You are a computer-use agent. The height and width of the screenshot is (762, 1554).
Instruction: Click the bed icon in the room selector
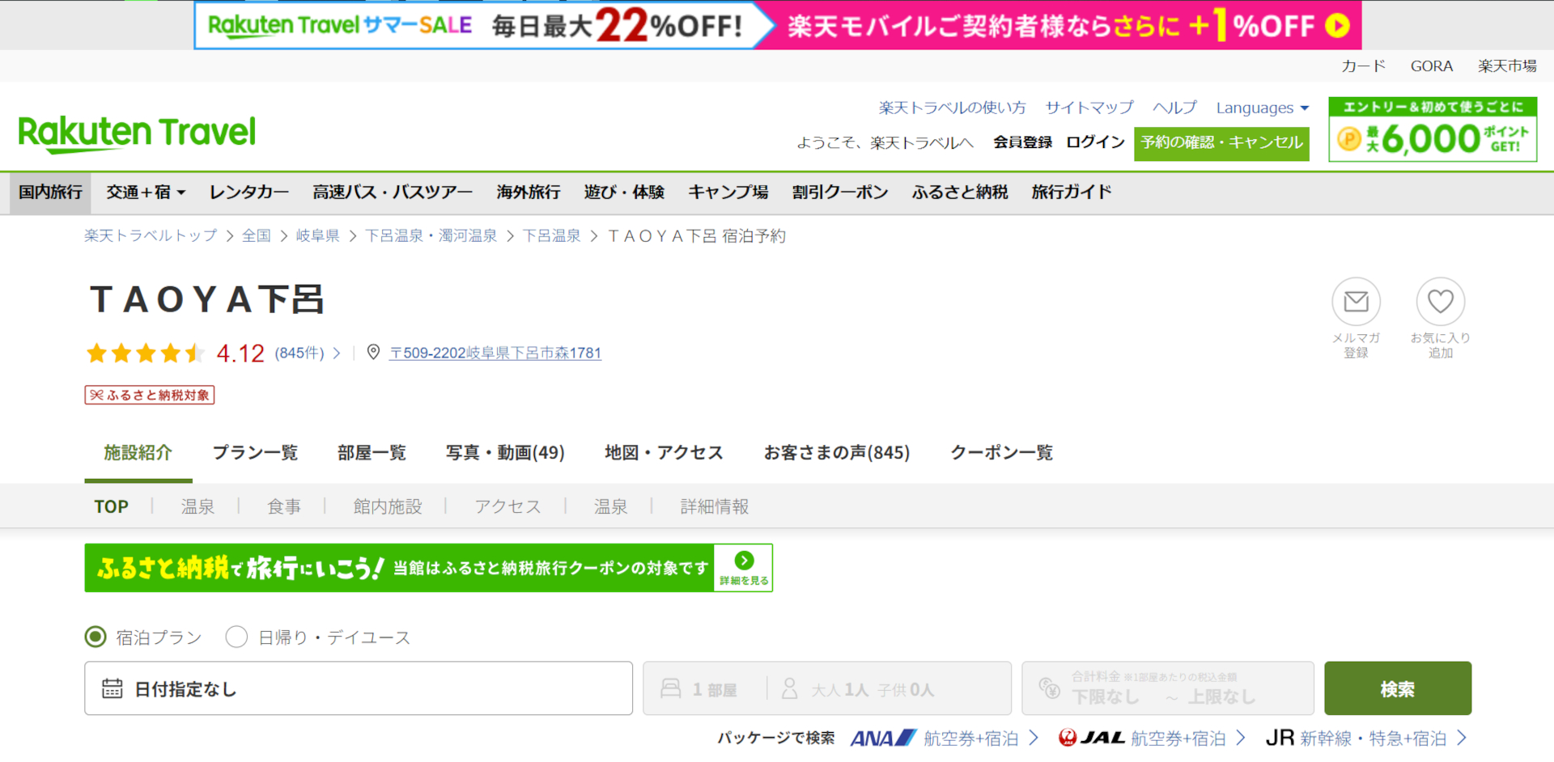[670, 688]
